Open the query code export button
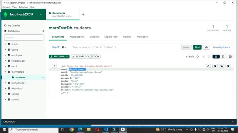238x133 pixels. coord(206,47)
